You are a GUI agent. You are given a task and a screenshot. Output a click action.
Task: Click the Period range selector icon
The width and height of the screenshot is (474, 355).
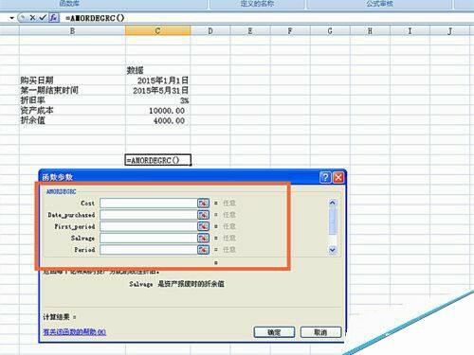[203, 250]
